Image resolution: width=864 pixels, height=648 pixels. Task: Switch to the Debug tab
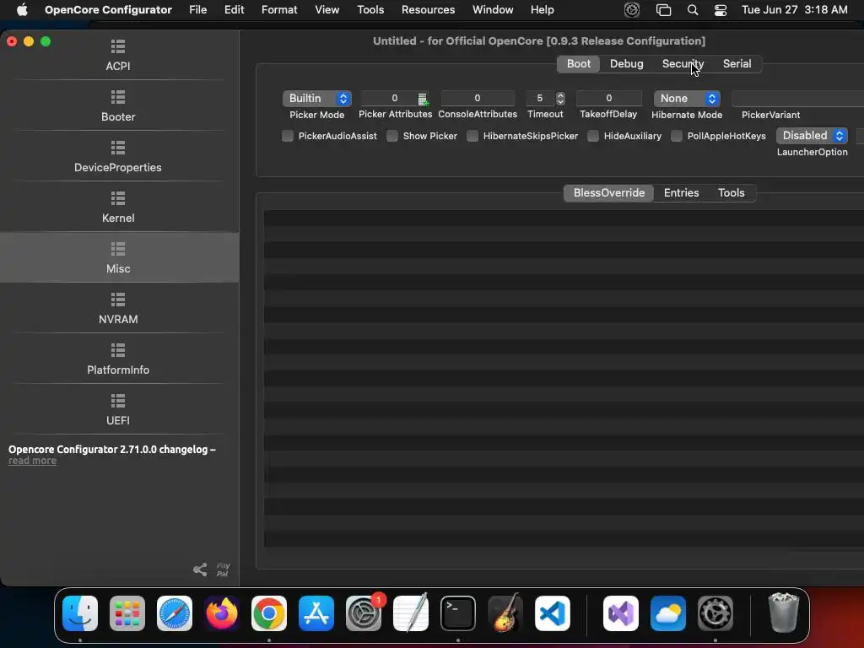coord(627,64)
